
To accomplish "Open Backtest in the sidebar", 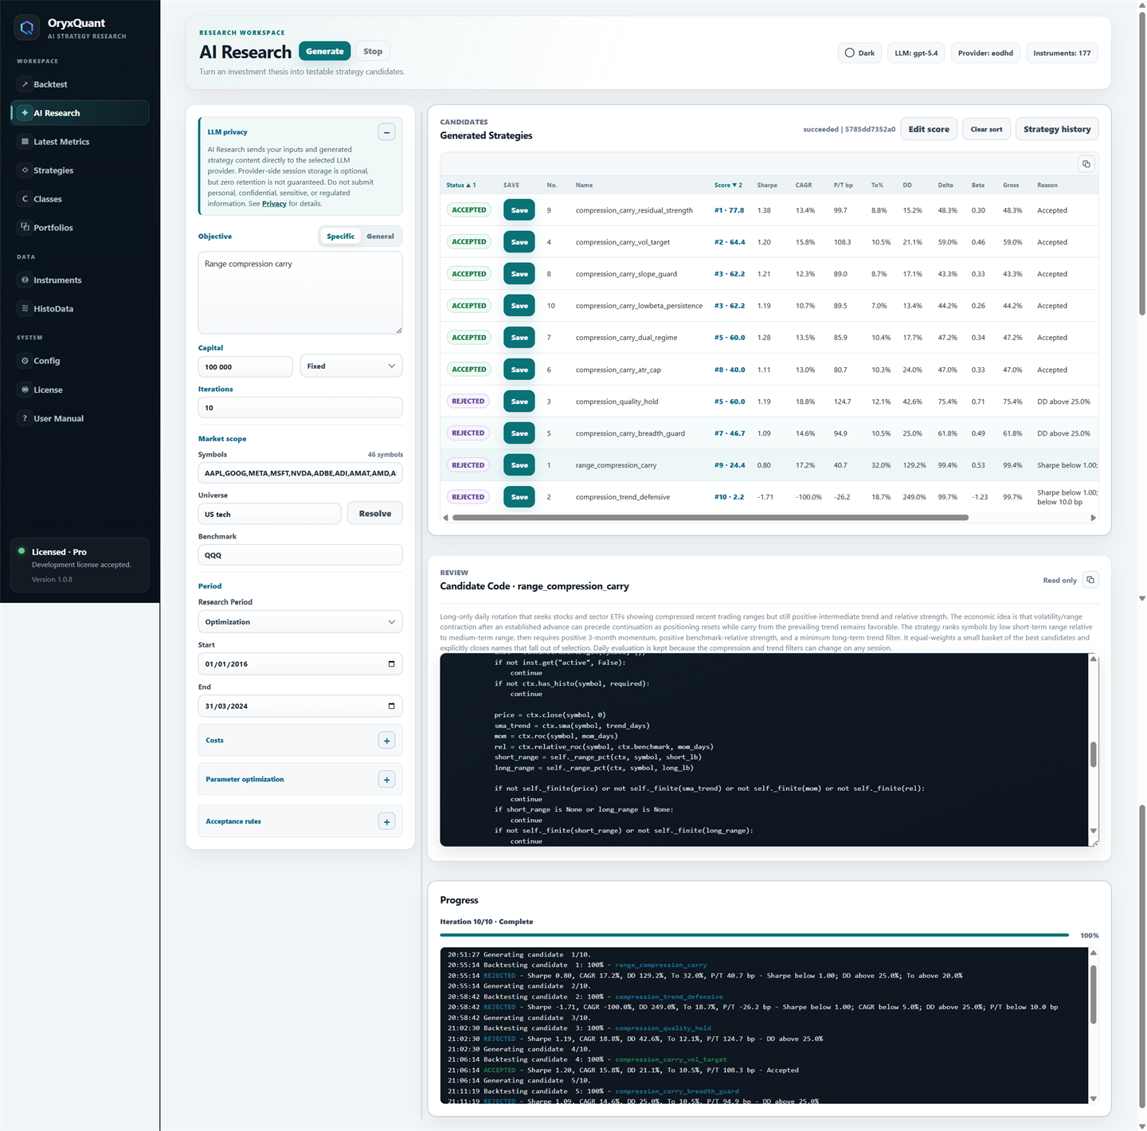I will pyautogui.click(x=80, y=84).
